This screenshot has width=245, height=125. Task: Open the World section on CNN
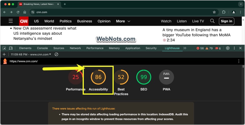point(49,21)
